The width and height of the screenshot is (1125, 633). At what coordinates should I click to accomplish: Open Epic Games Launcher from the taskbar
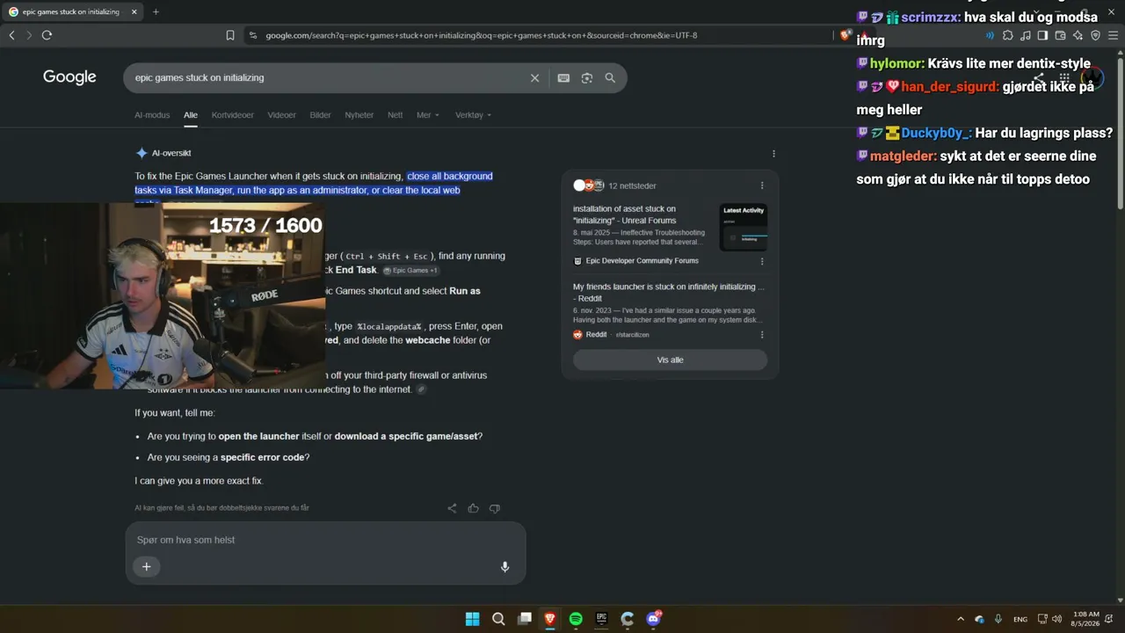(x=601, y=619)
